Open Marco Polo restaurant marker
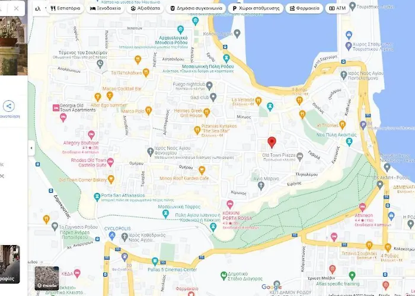Viewport: 415px width, 296px height. pyautogui.click(x=149, y=110)
